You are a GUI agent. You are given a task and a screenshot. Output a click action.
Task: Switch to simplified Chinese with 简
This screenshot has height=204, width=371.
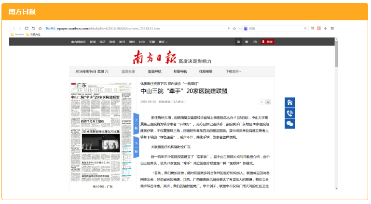[x=238, y=42]
